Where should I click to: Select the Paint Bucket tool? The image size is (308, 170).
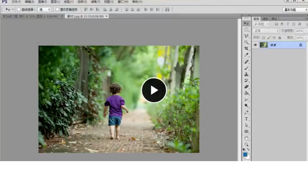click(246, 93)
